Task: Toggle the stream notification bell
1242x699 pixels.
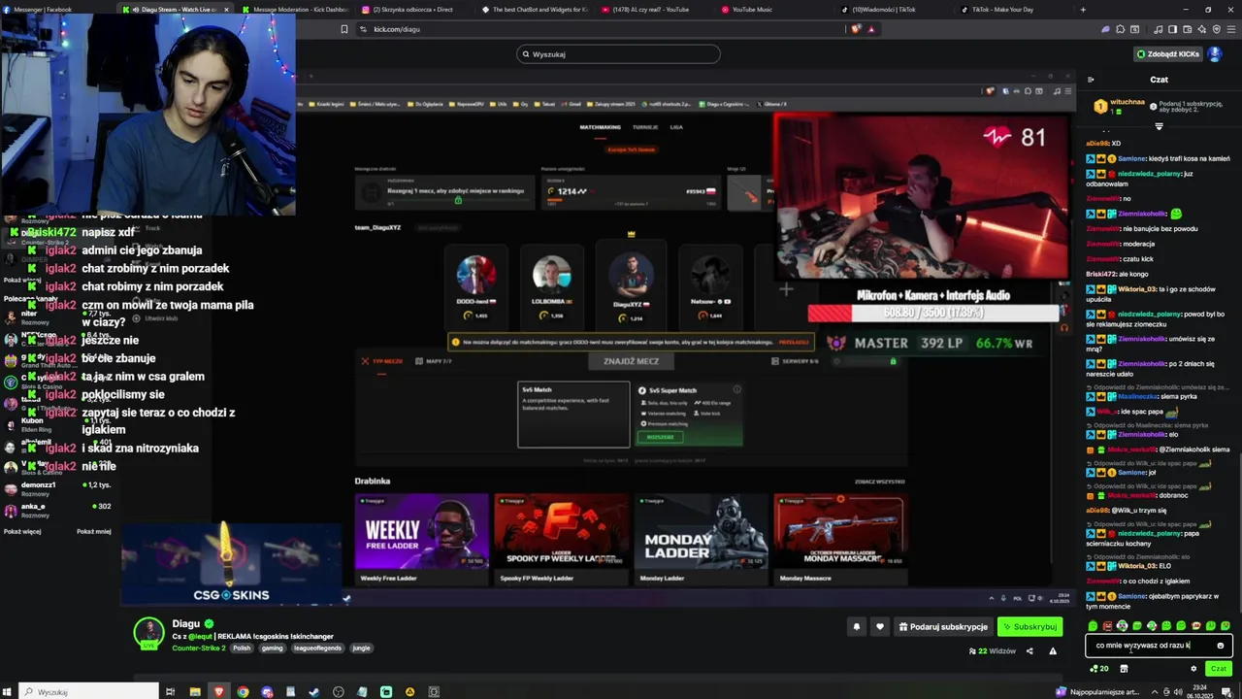Action: [856, 627]
